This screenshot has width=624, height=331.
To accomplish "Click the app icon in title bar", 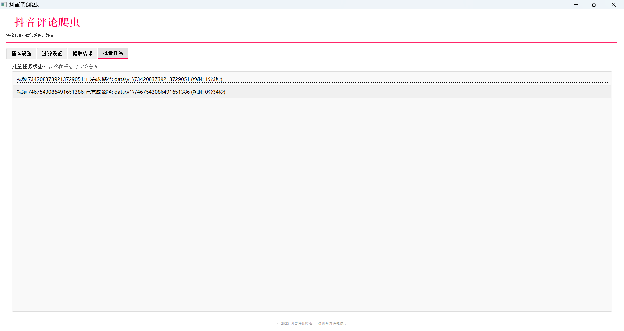I will click(4, 5).
